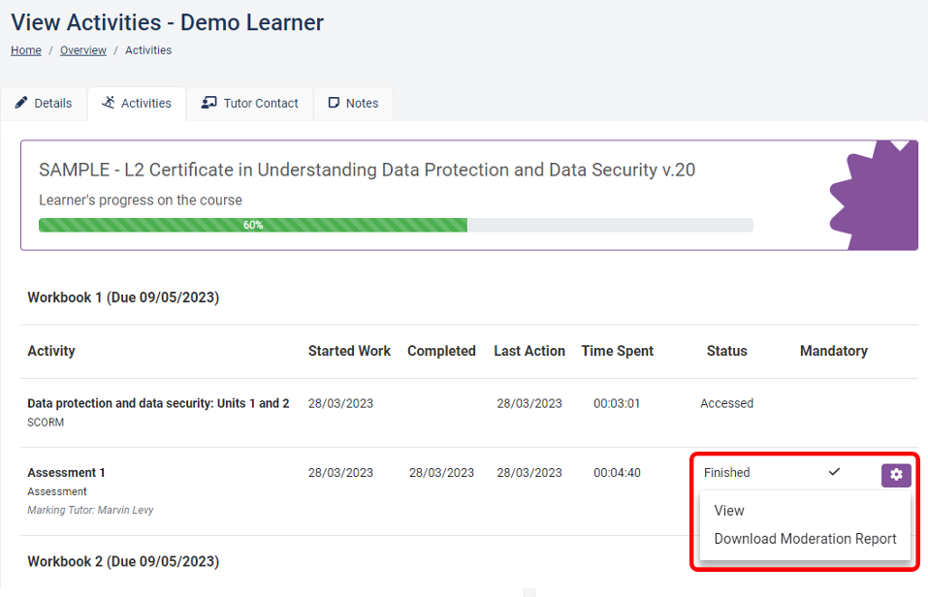The image size is (928, 597).
Task: Click the Finished status of Assessment 1
Action: (x=726, y=473)
